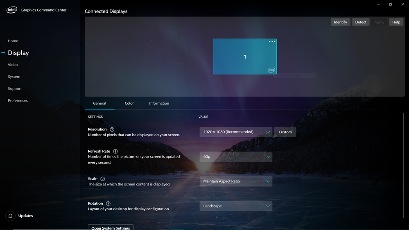
Task: Click the Help button
Action: click(x=396, y=22)
